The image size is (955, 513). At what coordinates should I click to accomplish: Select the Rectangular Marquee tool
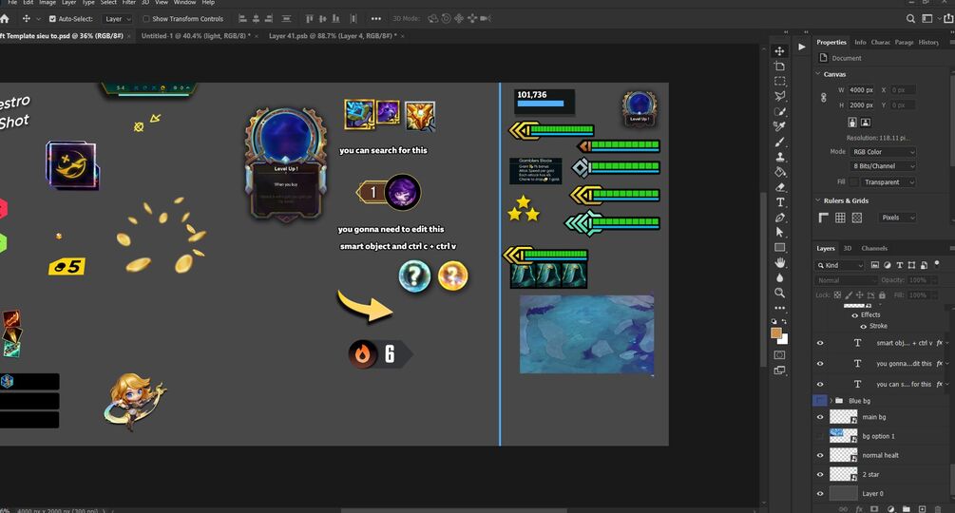tap(779, 81)
